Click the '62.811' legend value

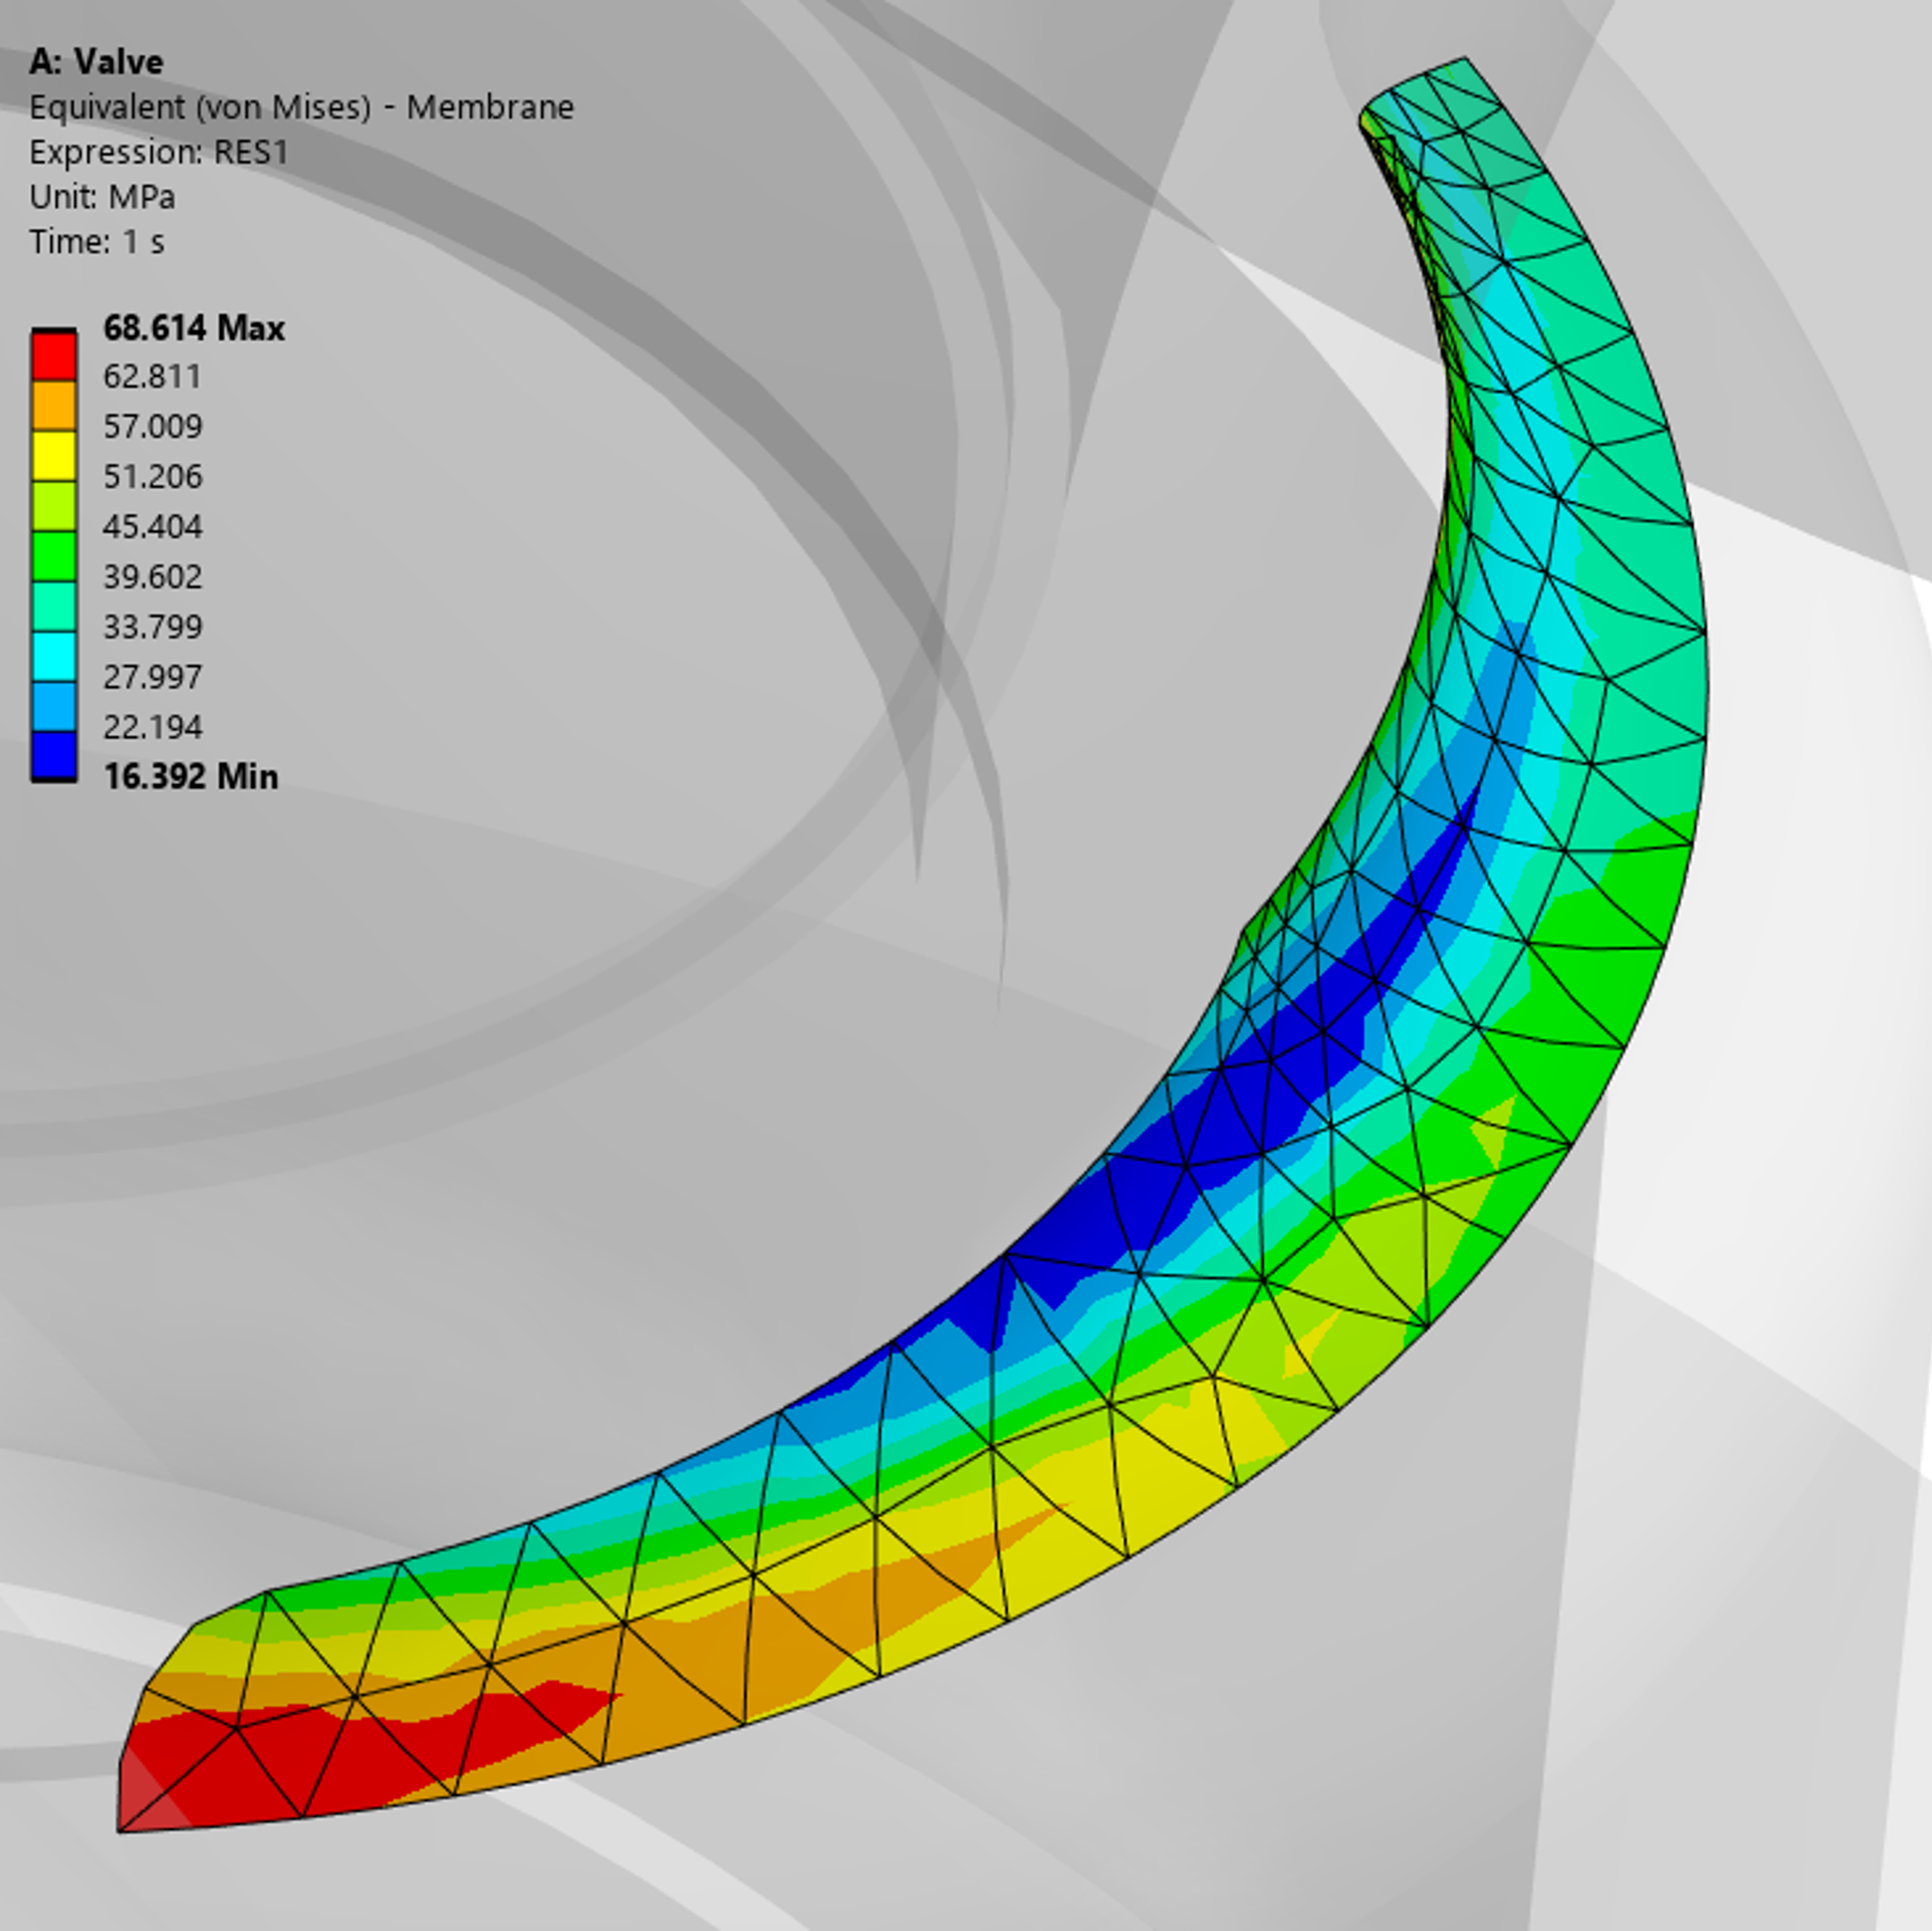click(152, 377)
